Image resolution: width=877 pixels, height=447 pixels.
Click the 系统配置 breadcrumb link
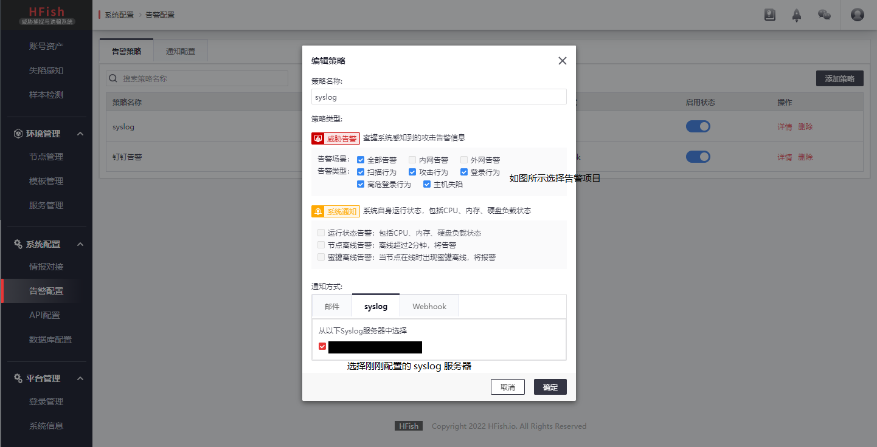tap(119, 15)
